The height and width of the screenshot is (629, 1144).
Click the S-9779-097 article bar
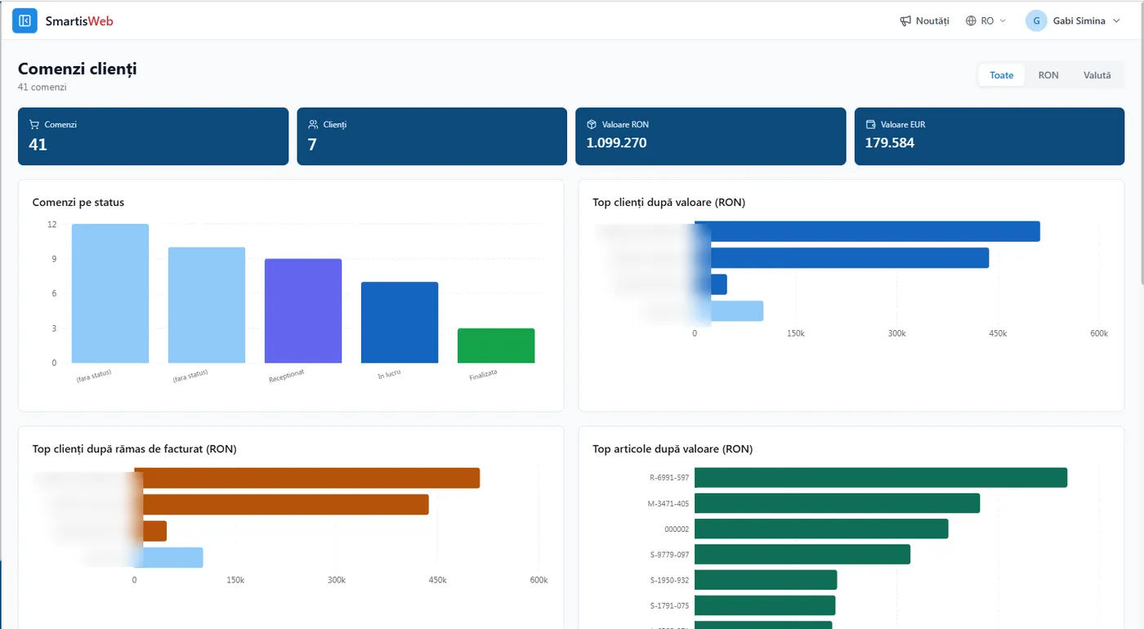tap(802, 554)
